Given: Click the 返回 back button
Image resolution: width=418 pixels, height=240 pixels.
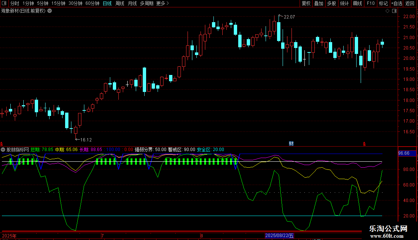Looking at the screenshot, I should (x=410, y=3).
